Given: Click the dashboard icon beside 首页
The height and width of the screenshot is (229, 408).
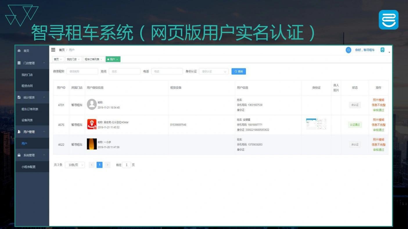Looking at the screenshot, I should [x=19, y=50].
